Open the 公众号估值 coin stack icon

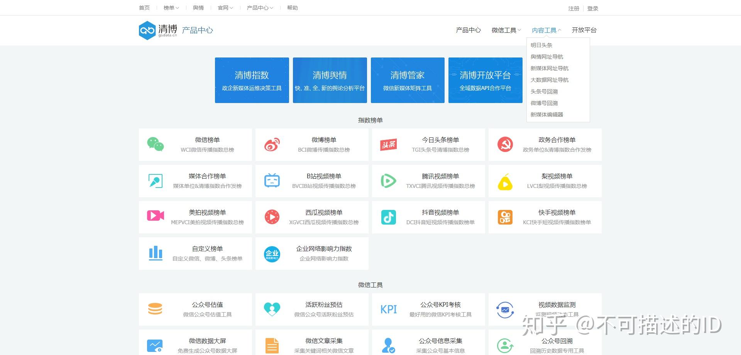point(155,309)
